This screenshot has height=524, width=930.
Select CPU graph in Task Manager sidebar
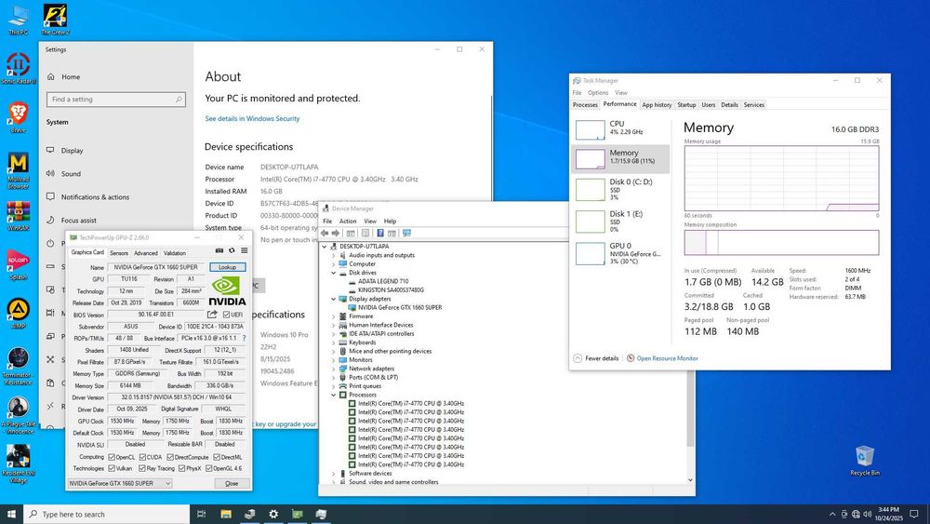click(x=620, y=128)
